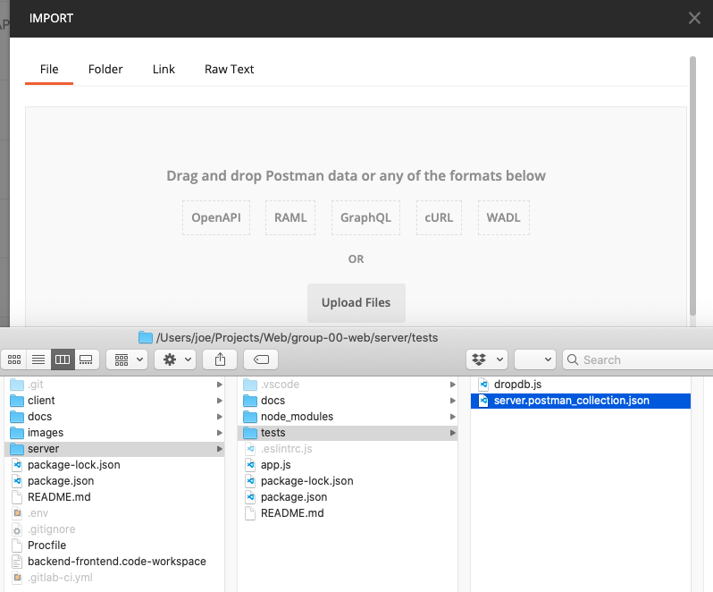The height and width of the screenshot is (592, 713).
Task: Select the .gitignore file
Action: click(115, 529)
